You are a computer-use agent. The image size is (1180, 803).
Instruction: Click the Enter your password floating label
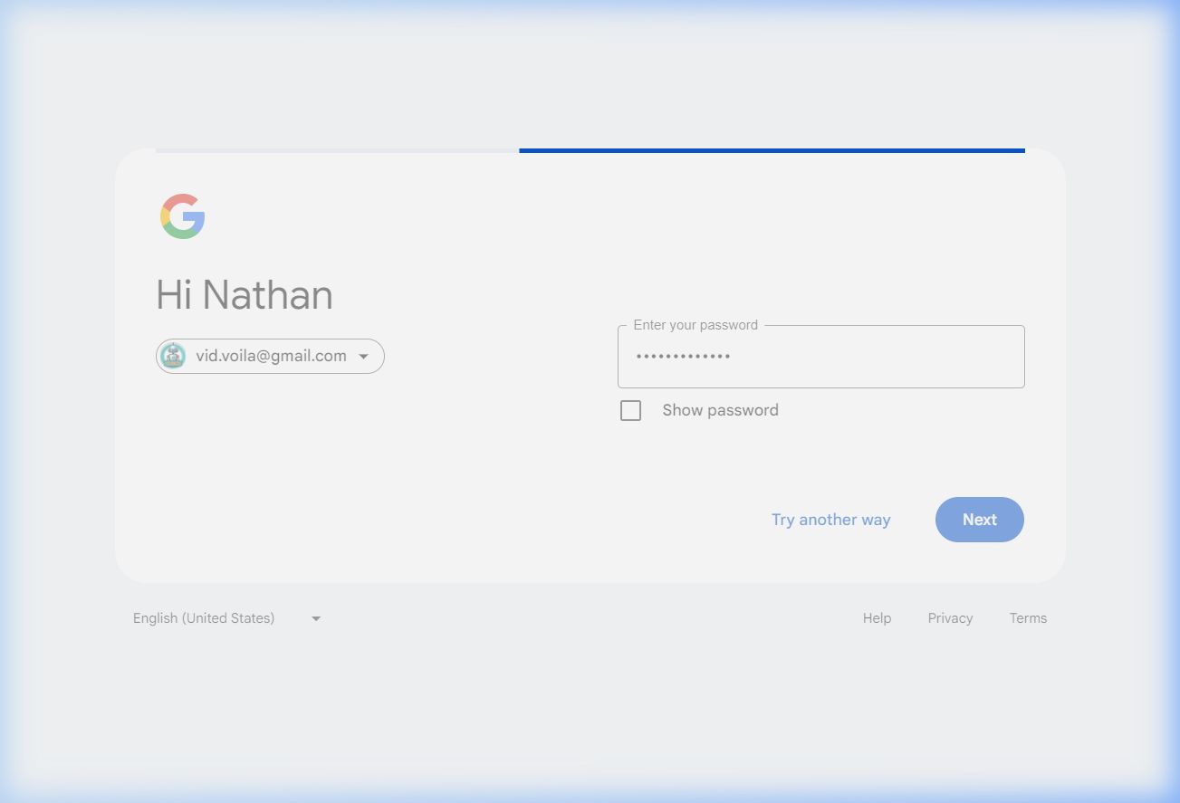click(x=696, y=325)
